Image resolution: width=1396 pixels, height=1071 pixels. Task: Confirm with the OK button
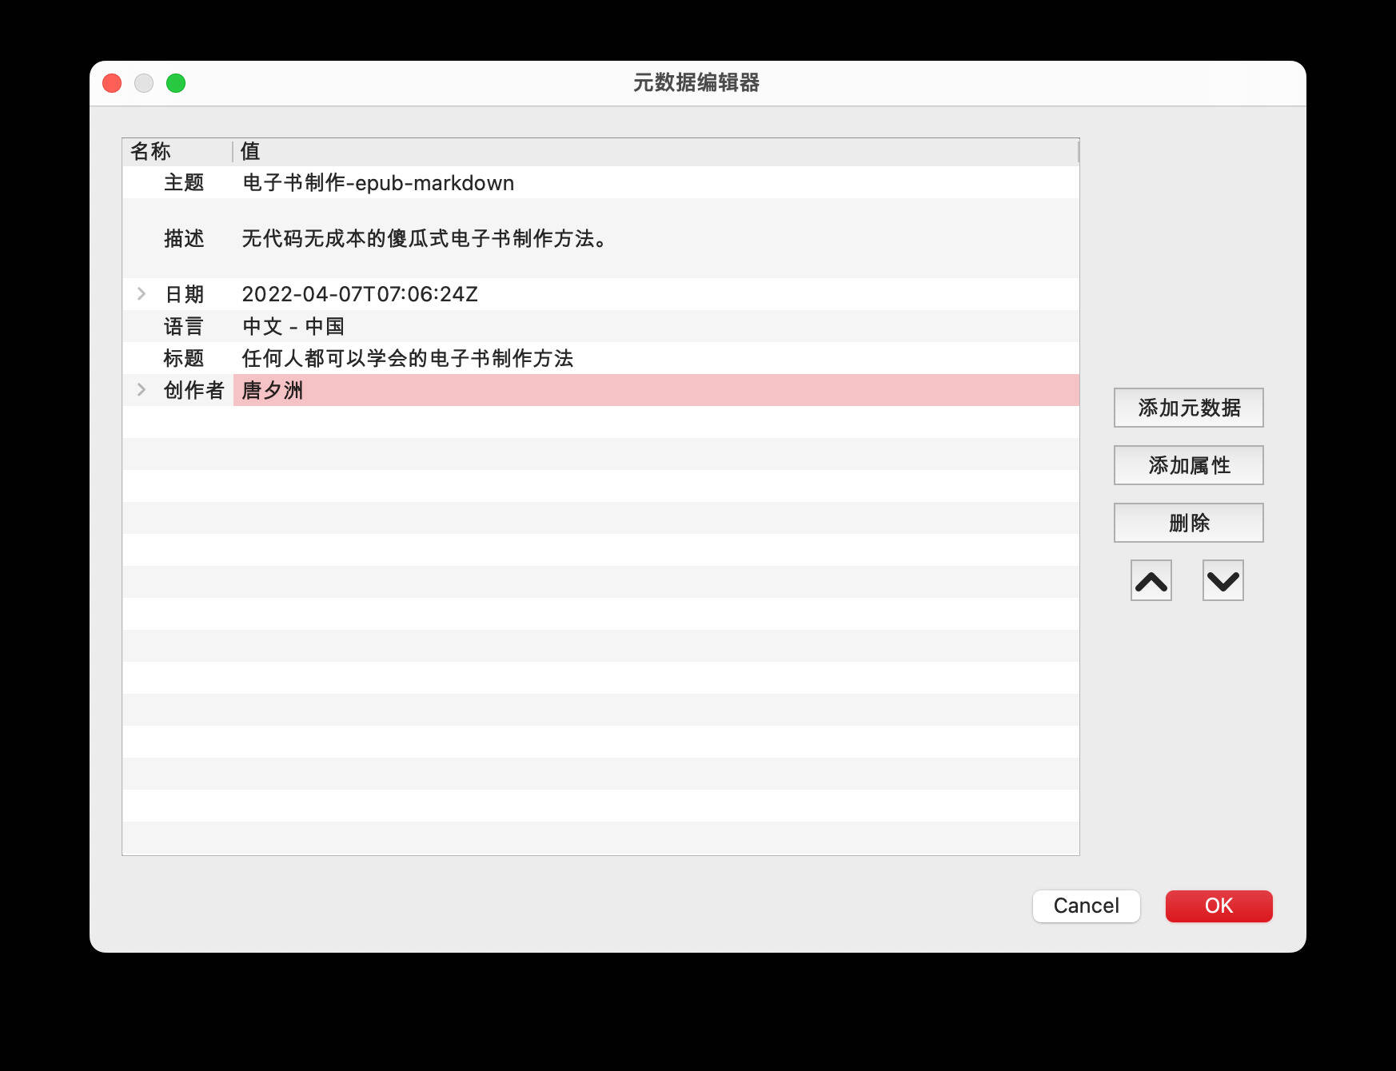1219,906
